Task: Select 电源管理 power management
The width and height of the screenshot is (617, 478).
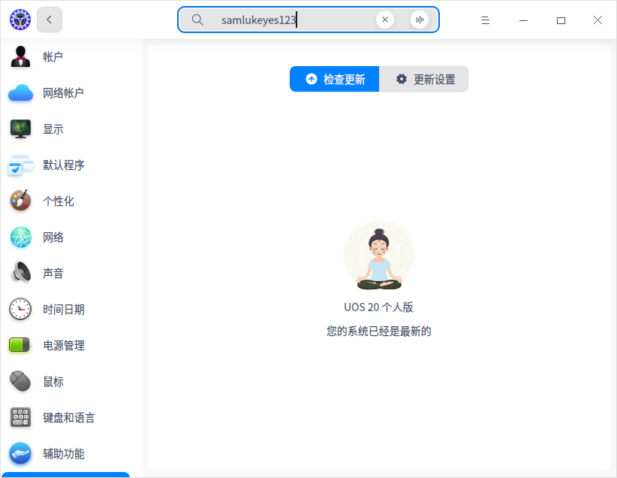Action: tap(66, 345)
